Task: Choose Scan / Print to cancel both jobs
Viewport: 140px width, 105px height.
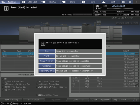Action: click(47, 61)
